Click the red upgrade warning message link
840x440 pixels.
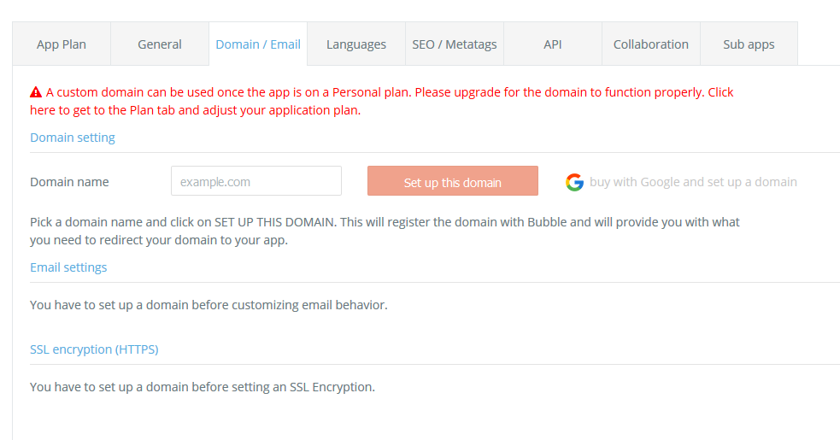pyautogui.click(x=381, y=102)
